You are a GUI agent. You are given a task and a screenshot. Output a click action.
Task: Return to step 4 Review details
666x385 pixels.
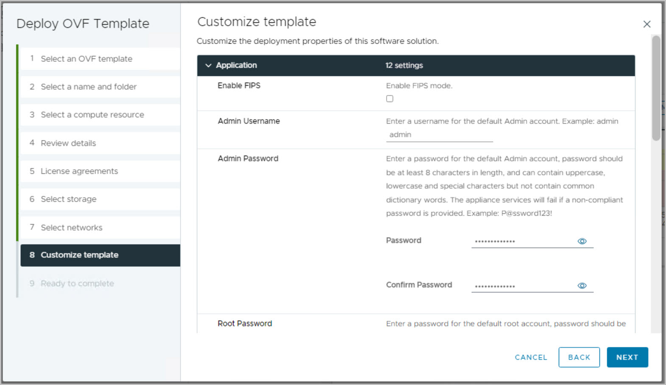(68, 143)
